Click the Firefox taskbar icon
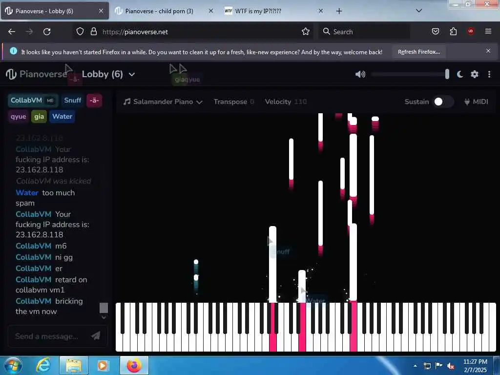Image resolution: width=500 pixels, height=375 pixels. [134, 365]
